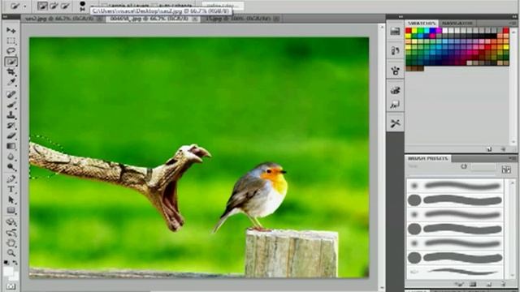This screenshot has width=520, height=292.
Task: Close the san2.jpg document tab
Action: [100, 19]
